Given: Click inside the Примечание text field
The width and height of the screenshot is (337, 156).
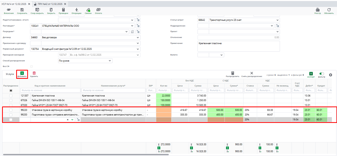Looking at the screenshot, I should pyautogui.click(x=239, y=46).
